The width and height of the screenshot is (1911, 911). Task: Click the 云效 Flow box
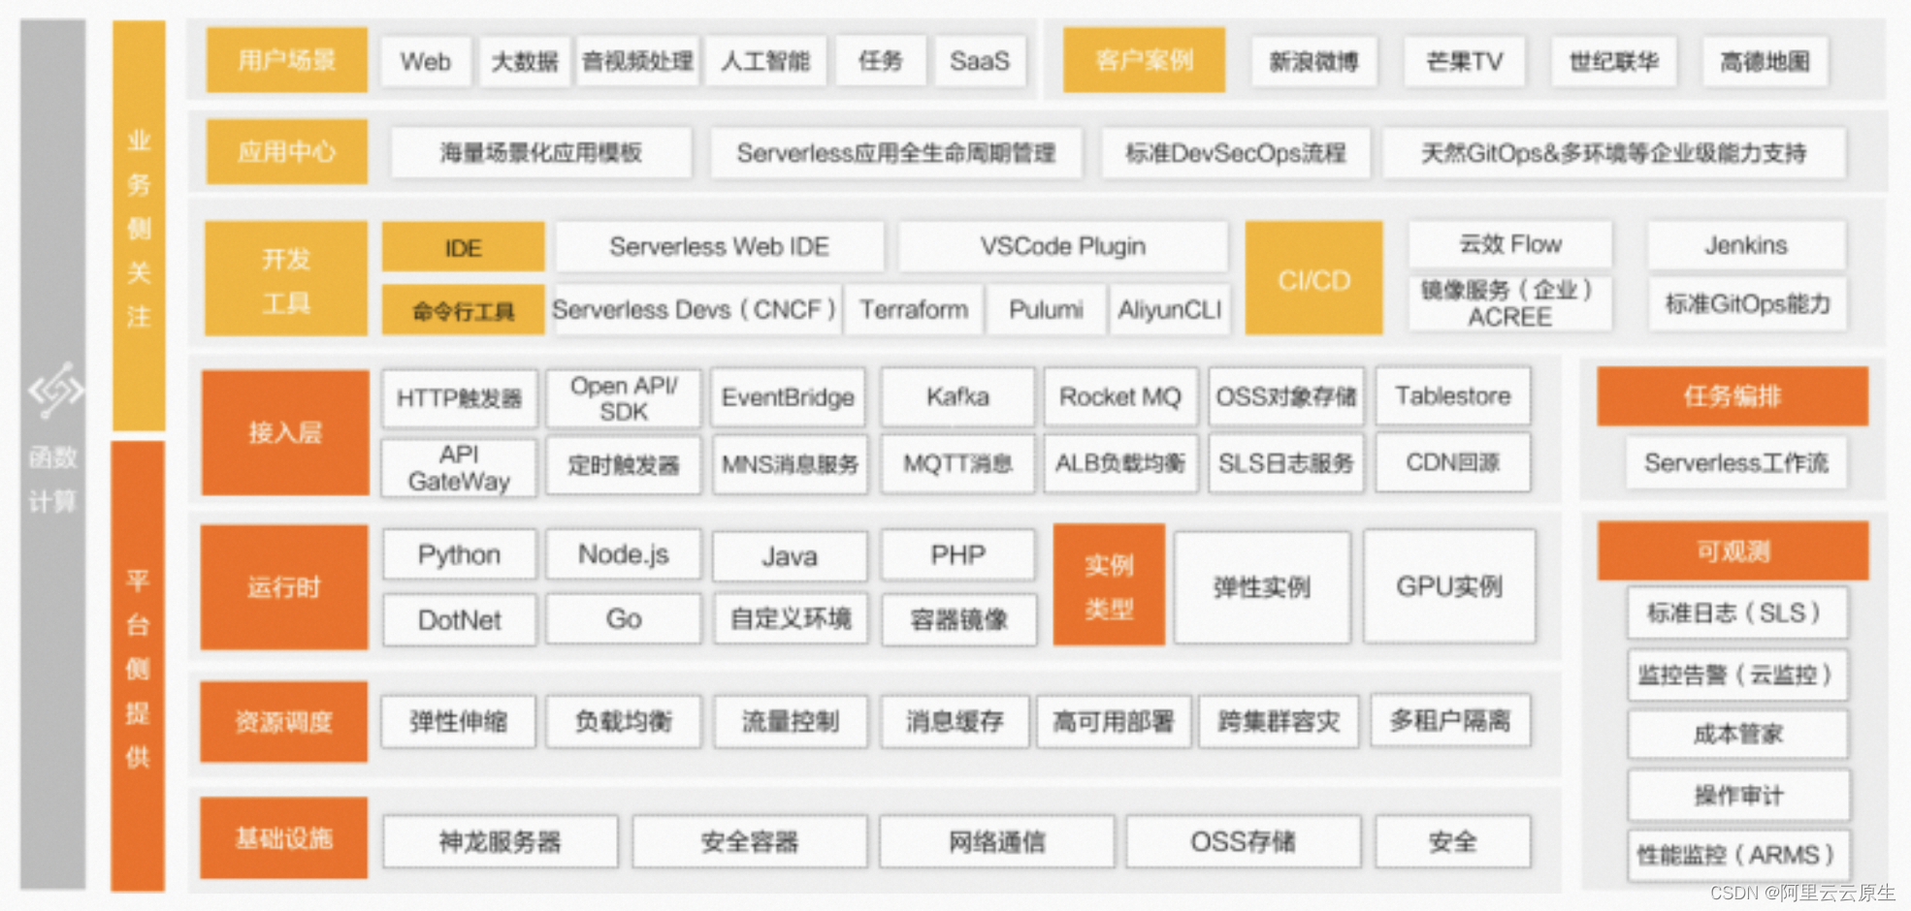point(1510,244)
